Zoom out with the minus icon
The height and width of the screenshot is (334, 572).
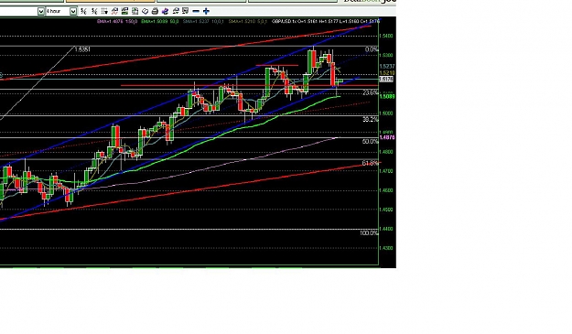click(196, 11)
